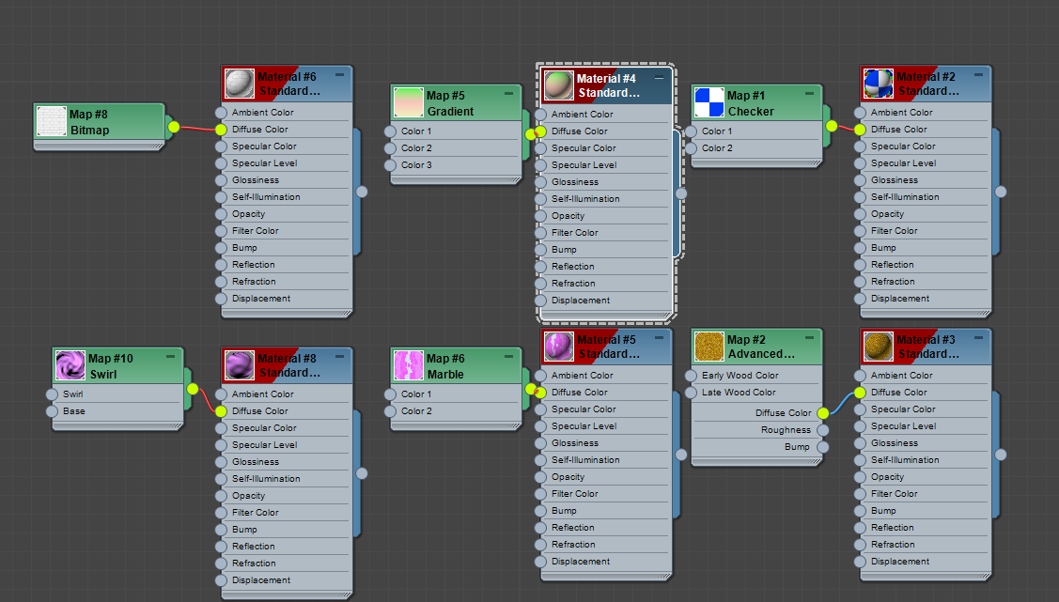Screen dimensions: 1059x602
Task: Click Material #8 Diffuse Color input socket
Action: pos(221,411)
